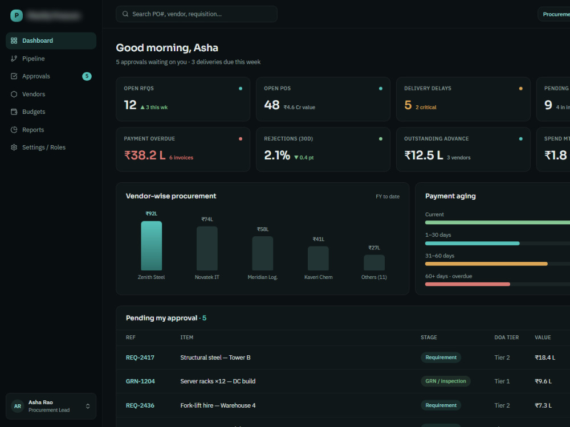Click the Approvals checkbox icon

point(14,76)
